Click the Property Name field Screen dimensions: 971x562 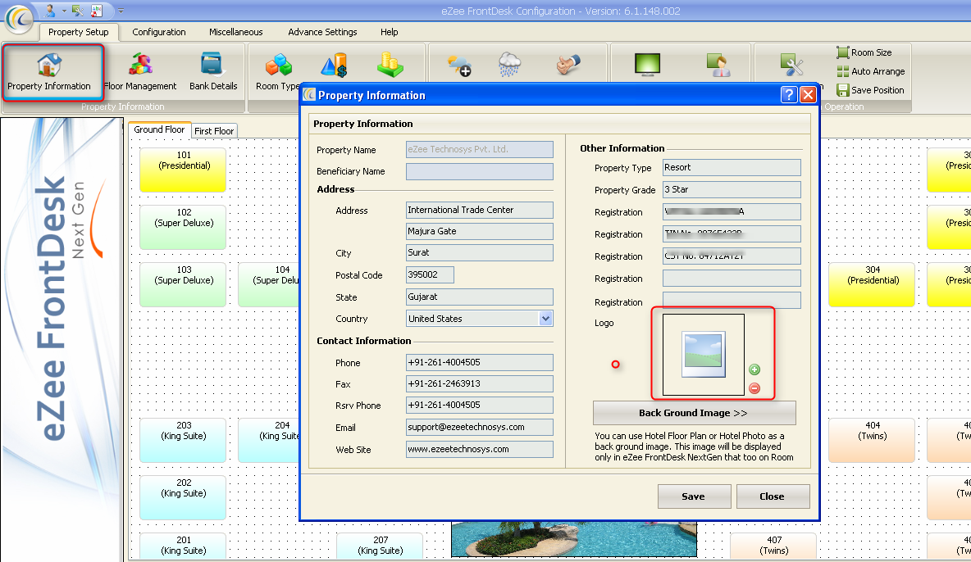[x=479, y=149]
